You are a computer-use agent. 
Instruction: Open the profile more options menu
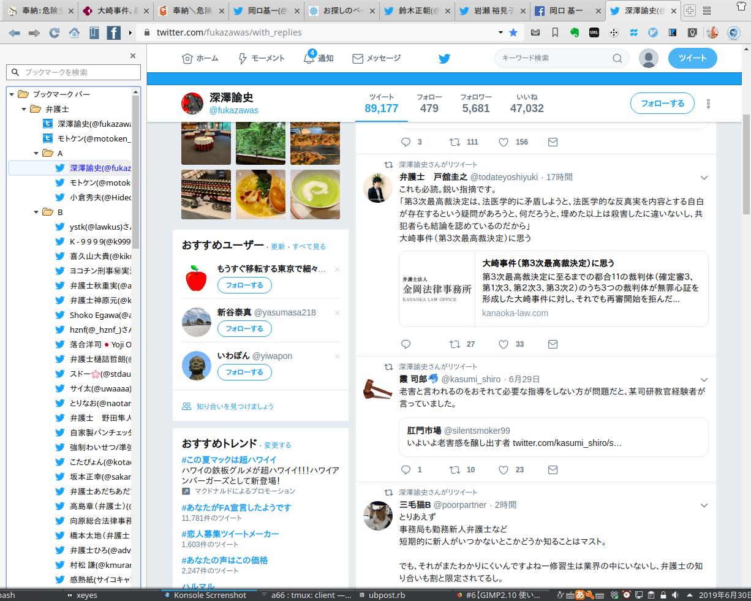(x=708, y=104)
